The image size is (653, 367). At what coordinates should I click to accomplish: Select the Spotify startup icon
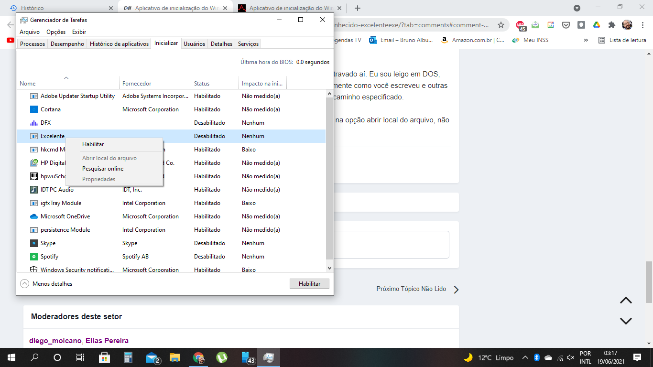34,257
